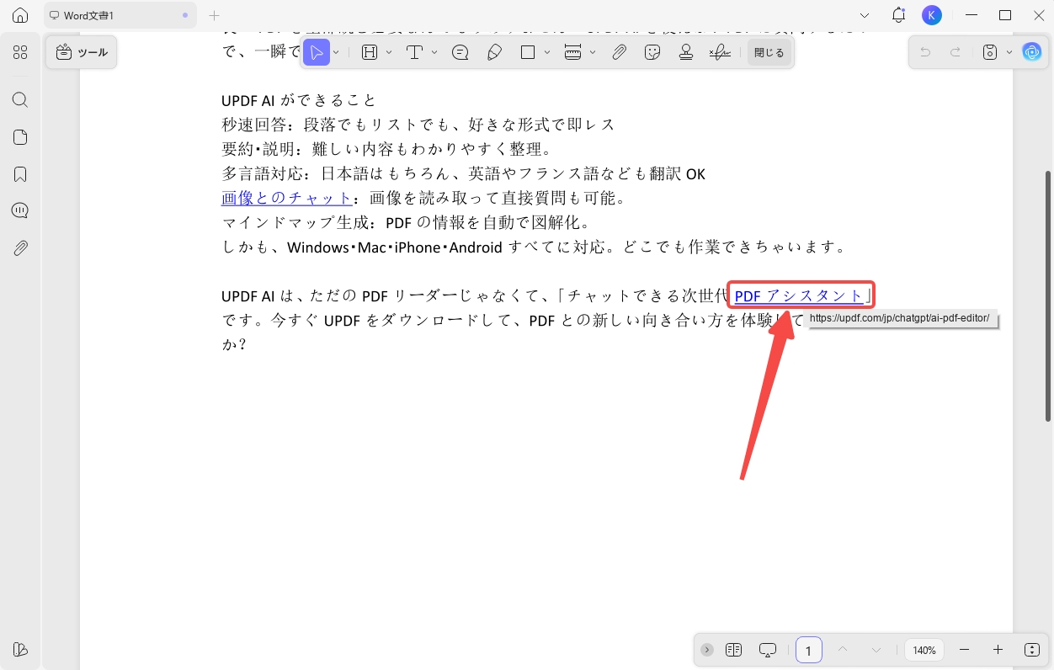Collapse the bottom navigation bar

(x=707, y=650)
